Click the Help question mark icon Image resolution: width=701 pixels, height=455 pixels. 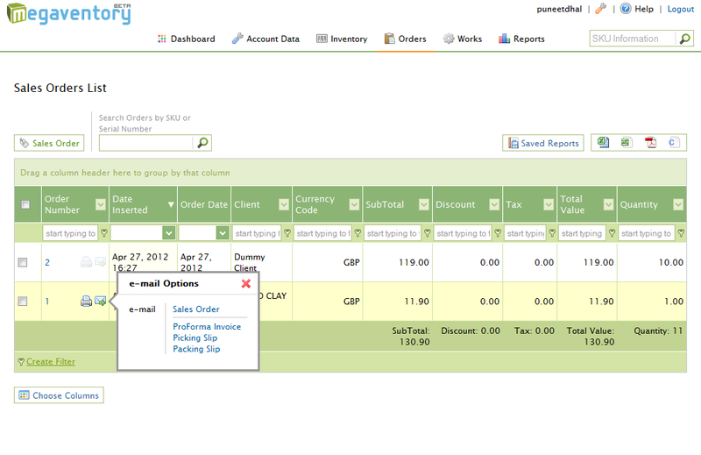pos(626,9)
